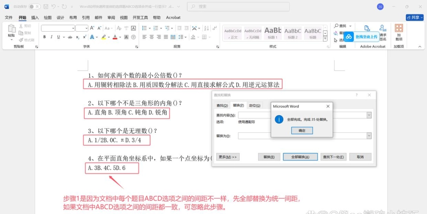The width and height of the screenshot is (427, 214).
Task: Apply strikethrough formatting
Action: click(70, 37)
